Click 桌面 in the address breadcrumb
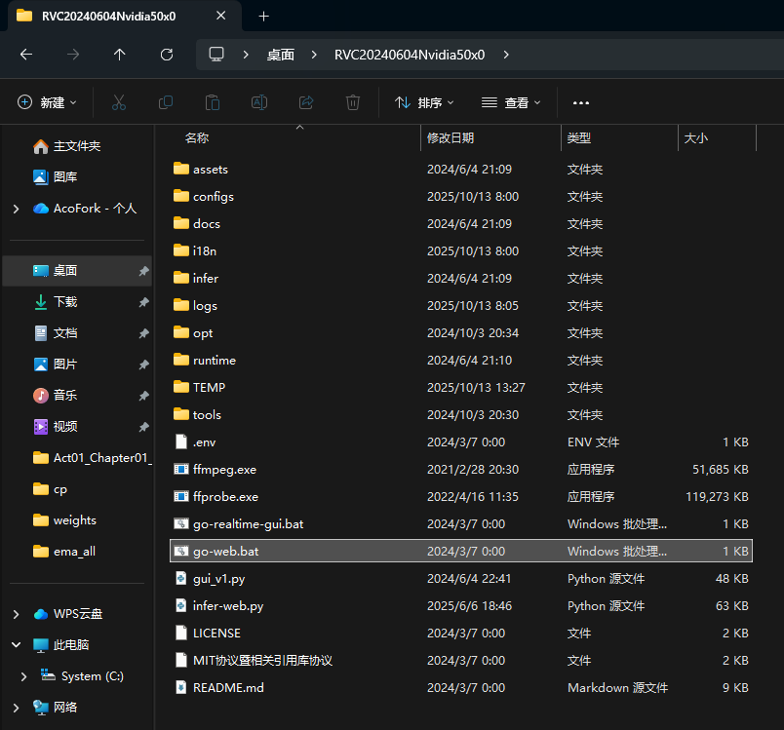784x730 pixels. click(x=281, y=55)
